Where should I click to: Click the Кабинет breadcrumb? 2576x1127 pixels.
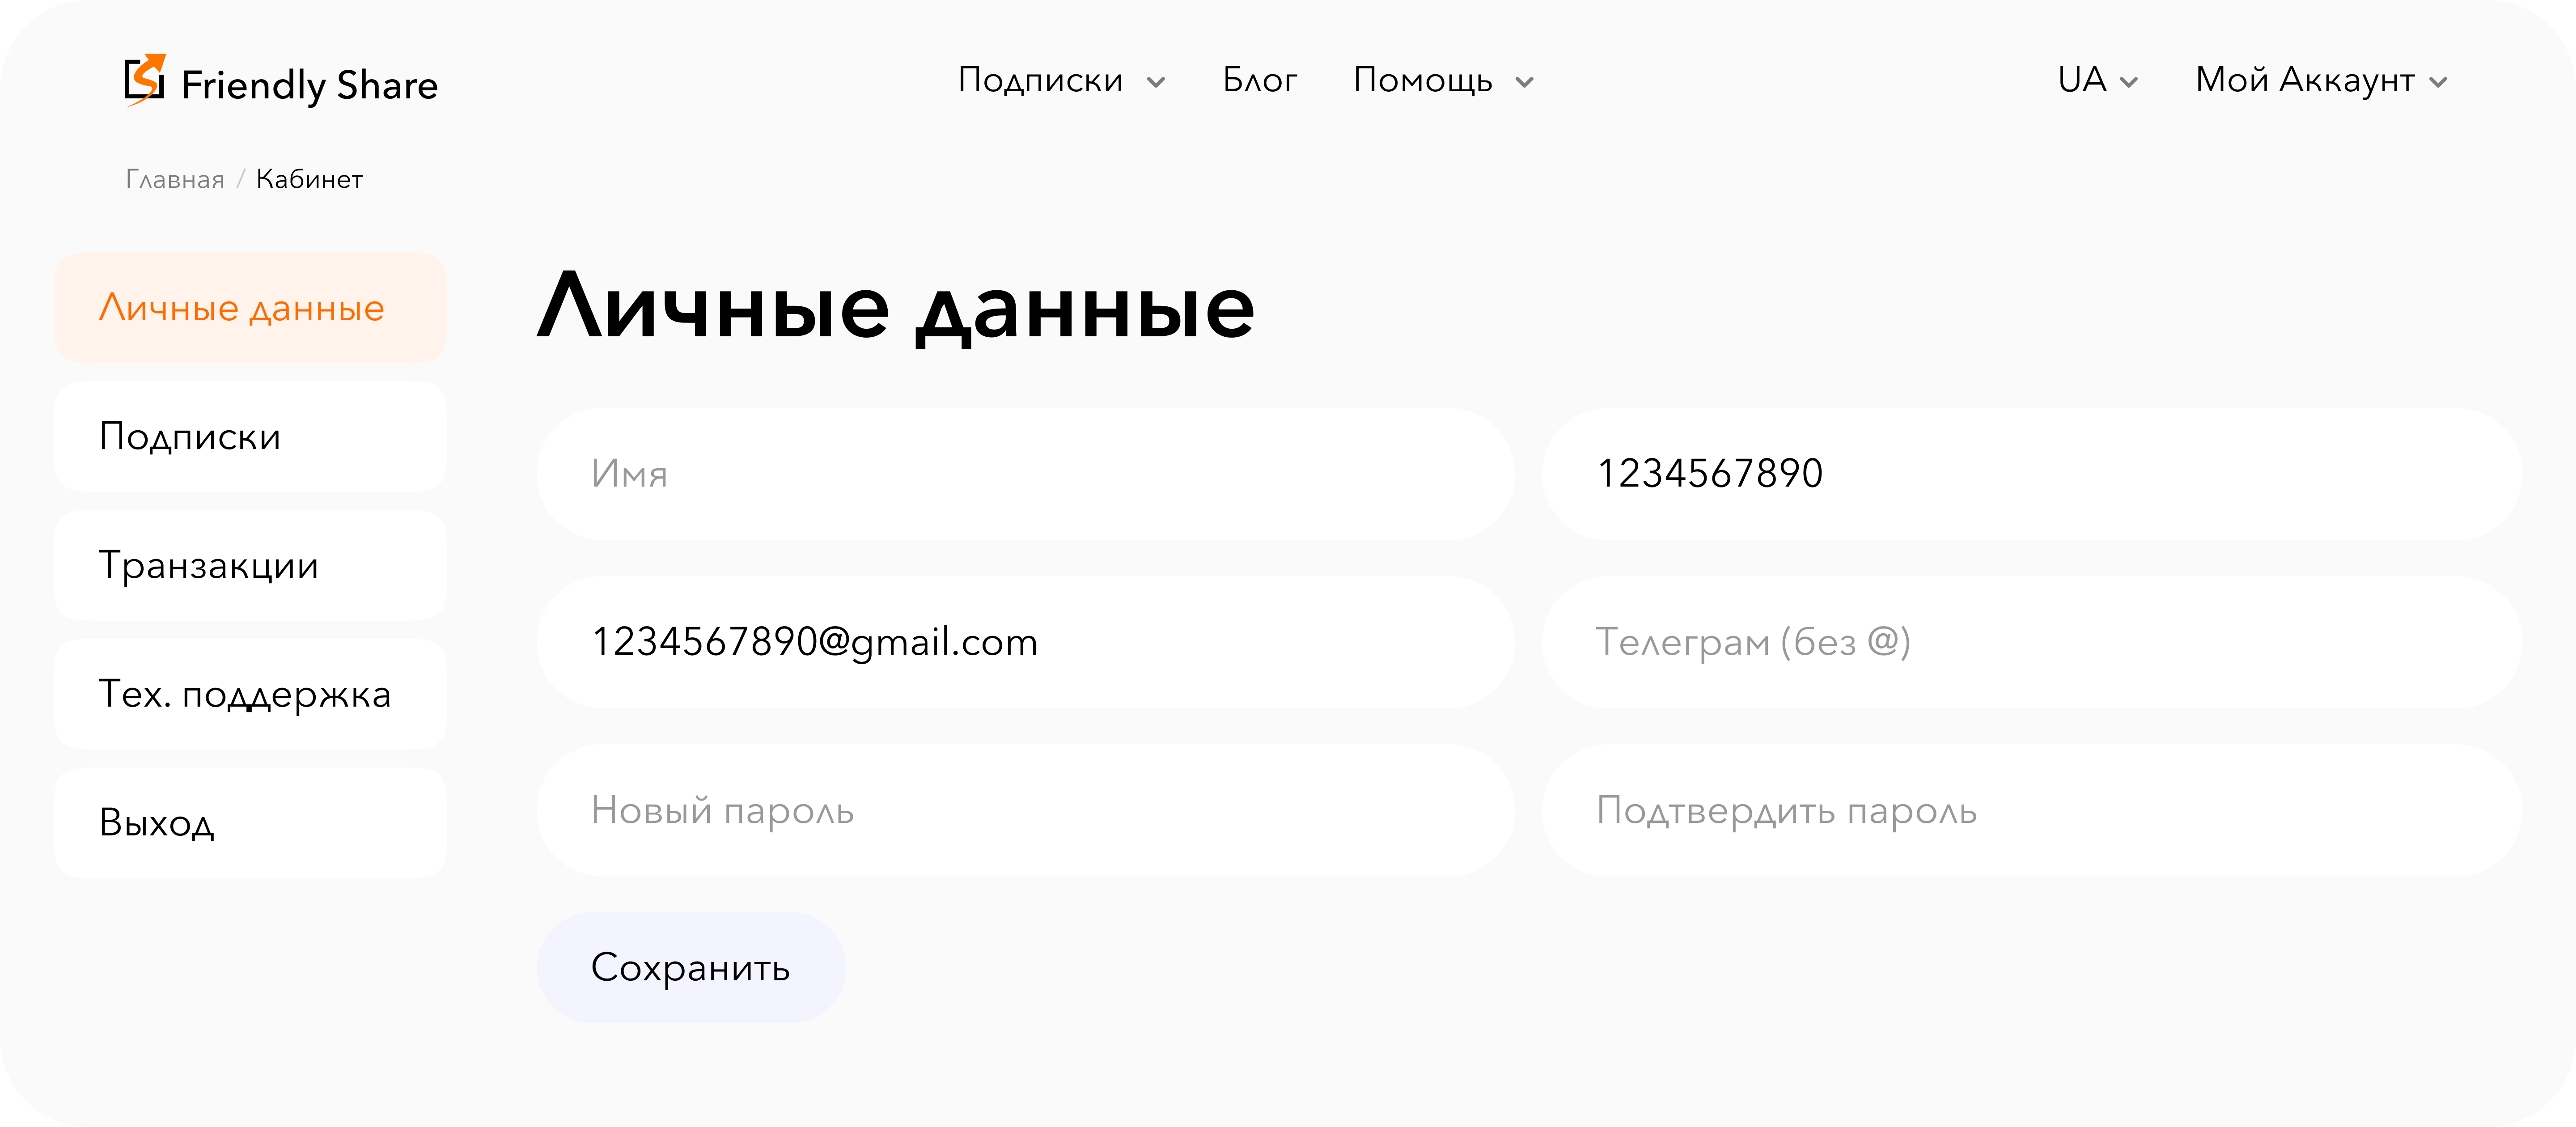click(309, 179)
